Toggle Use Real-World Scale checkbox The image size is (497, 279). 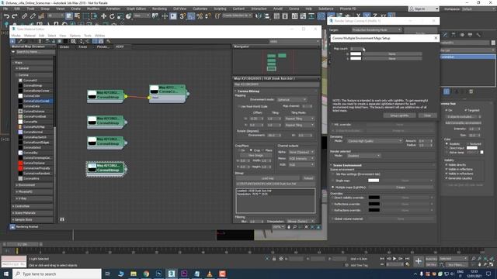239,106
